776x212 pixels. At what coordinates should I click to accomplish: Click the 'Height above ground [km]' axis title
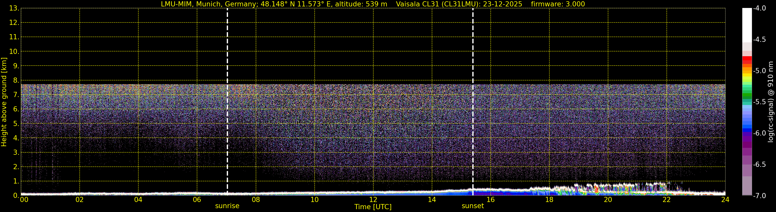pos(4,102)
